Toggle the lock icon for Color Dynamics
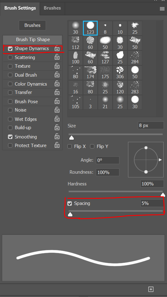This screenshot has height=297, width=167. point(57,84)
